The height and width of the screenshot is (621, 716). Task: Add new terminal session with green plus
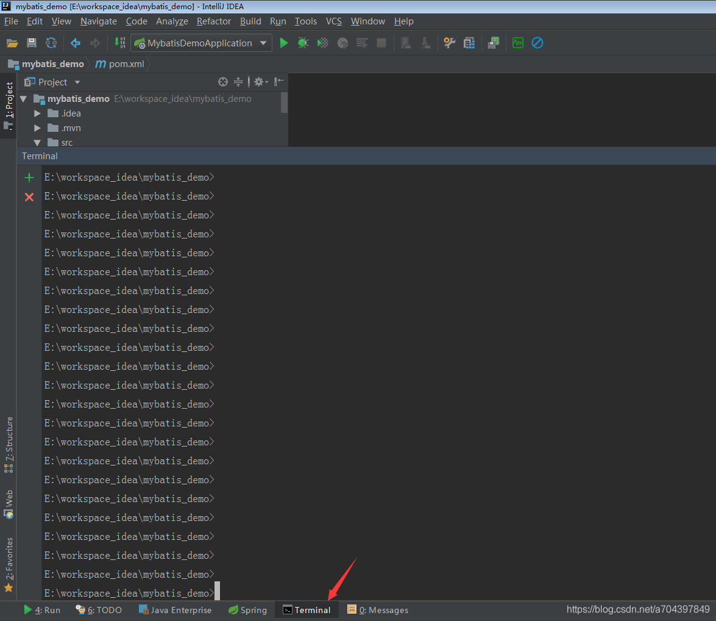pyautogui.click(x=29, y=178)
